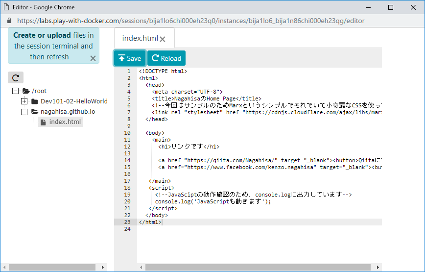Click the index.html file icon in tree

[44, 122]
